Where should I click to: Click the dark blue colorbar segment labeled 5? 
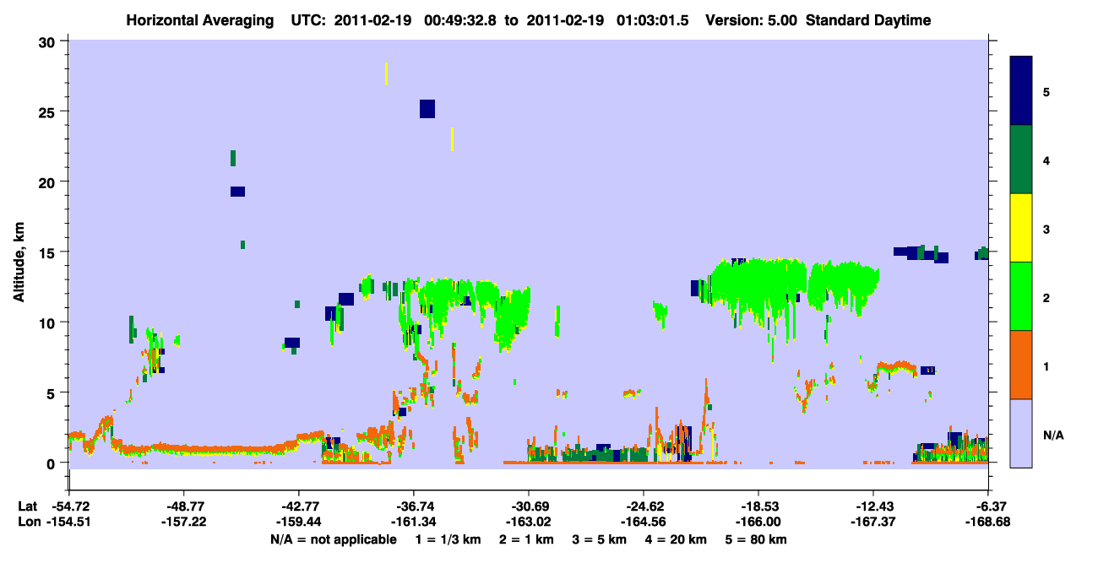[x=1021, y=91]
